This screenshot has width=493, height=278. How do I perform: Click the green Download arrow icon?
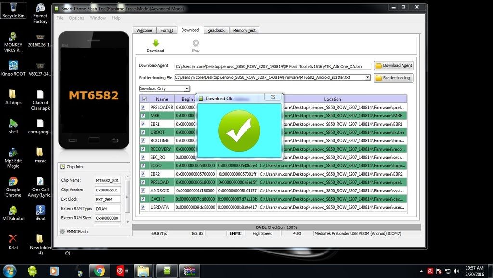[155, 43]
